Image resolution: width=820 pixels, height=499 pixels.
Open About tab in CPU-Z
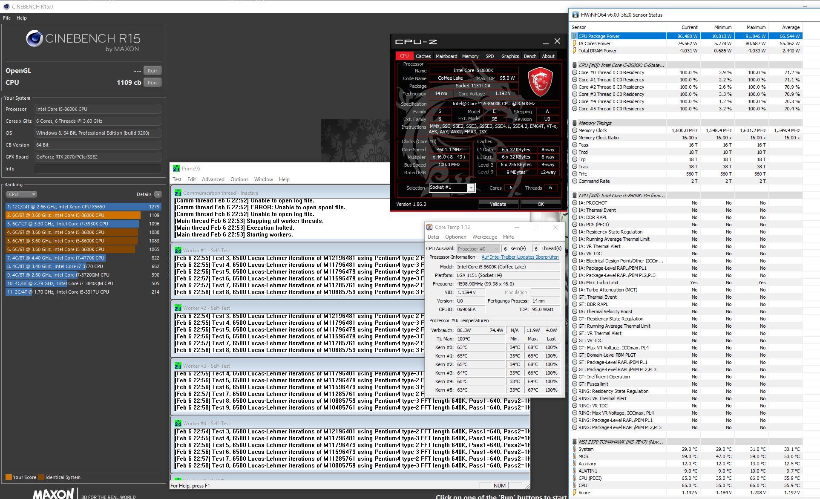(x=548, y=56)
